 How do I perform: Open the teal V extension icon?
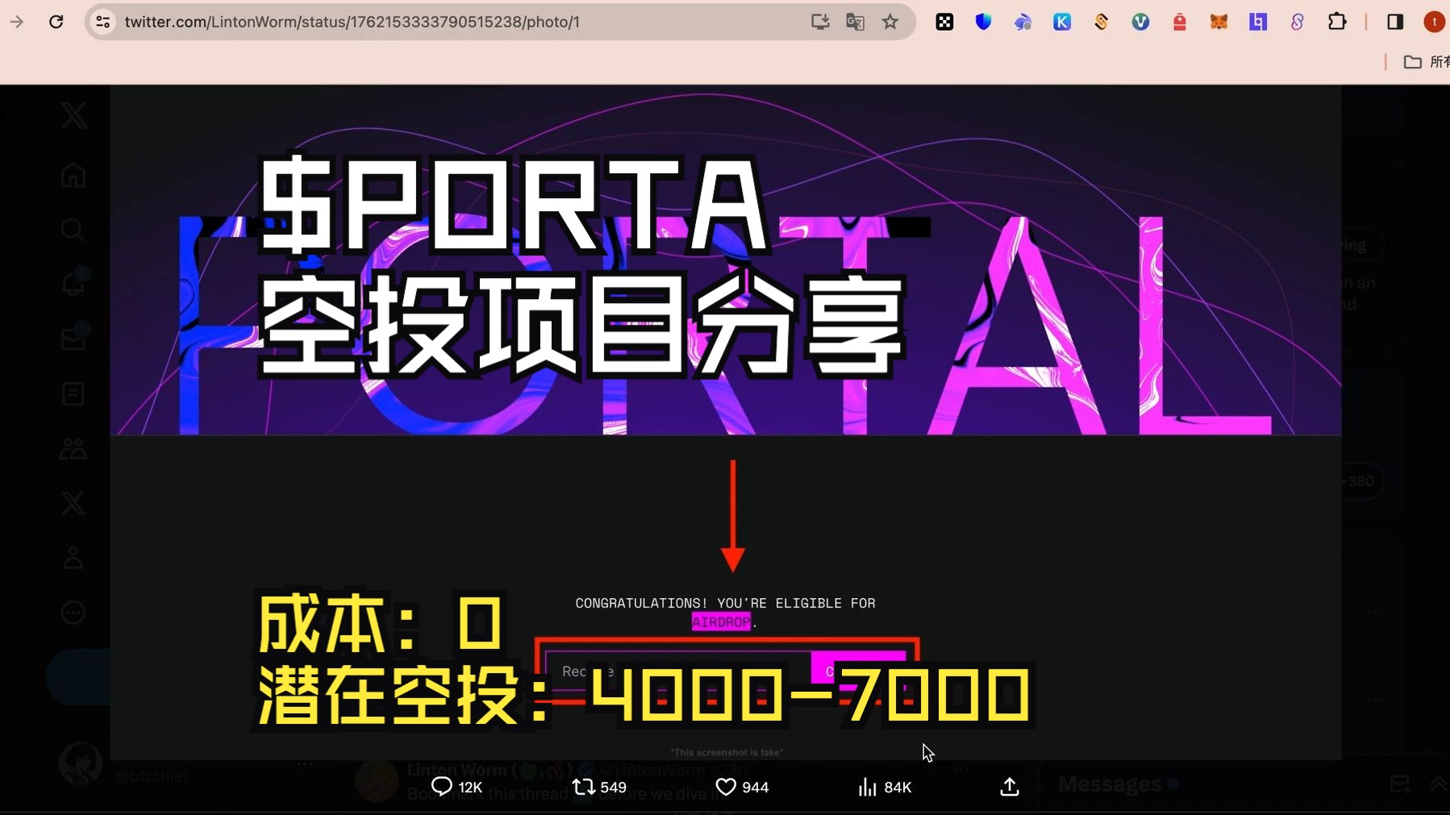(1140, 22)
